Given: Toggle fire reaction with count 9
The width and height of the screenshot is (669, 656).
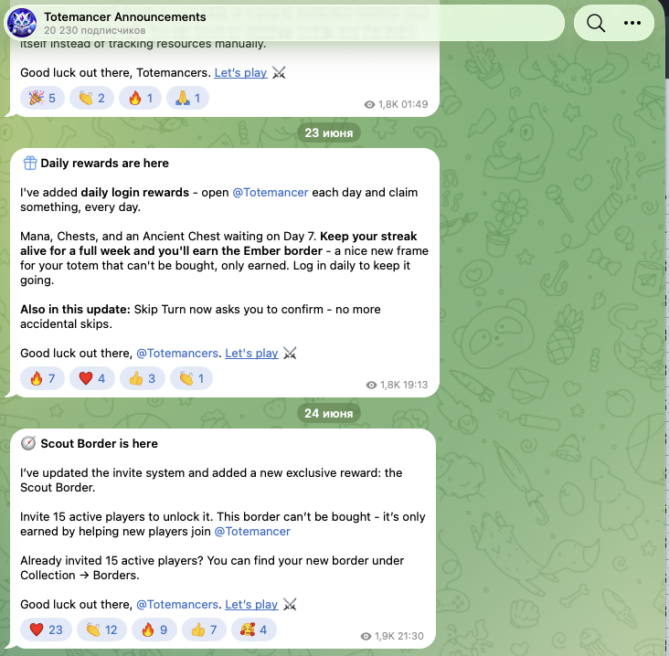Looking at the screenshot, I should (x=154, y=630).
